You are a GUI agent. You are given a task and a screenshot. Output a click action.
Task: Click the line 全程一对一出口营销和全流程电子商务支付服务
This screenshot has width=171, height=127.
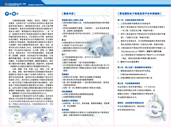82,88
